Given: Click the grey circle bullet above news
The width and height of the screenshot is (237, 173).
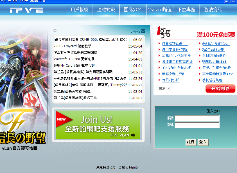Looking at the screenshot, I should point(55,31).
